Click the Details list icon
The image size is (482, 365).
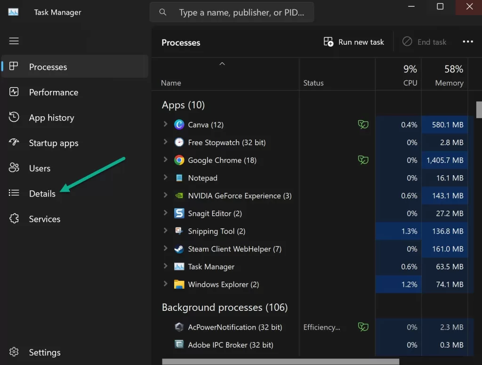coord(14,193)
